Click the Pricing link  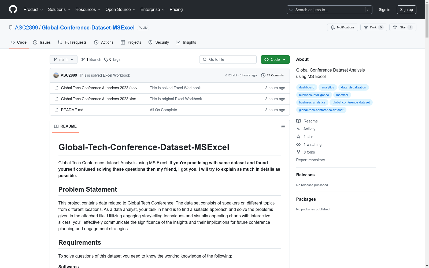coord(176,10)
